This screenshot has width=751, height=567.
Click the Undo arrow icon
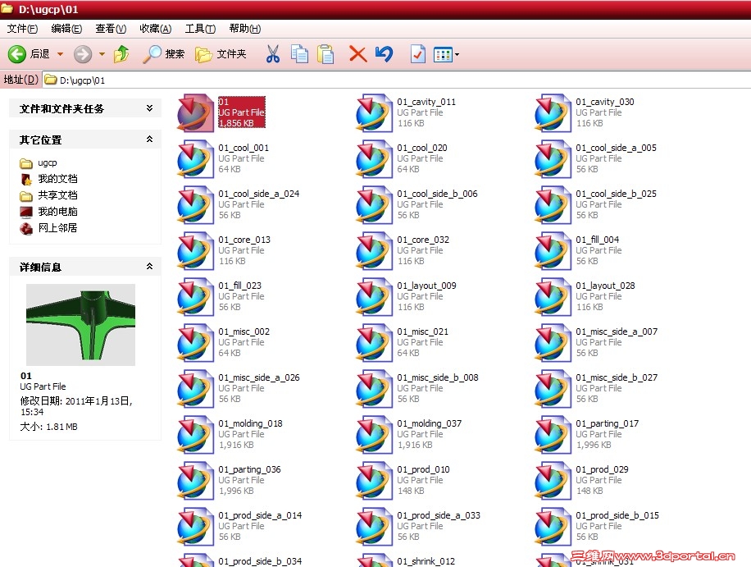pos(385,54)
